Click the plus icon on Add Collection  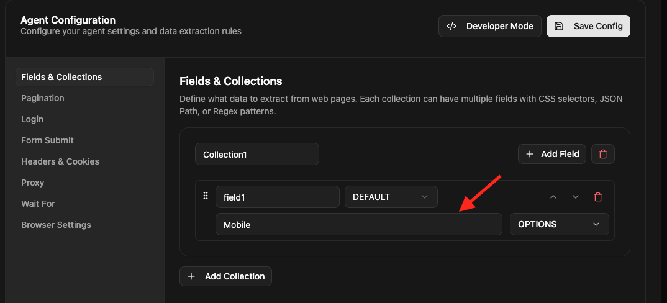click(191, 276)
